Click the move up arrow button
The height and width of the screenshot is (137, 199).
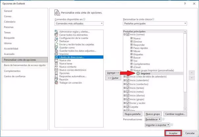click(x=192, y=73)
